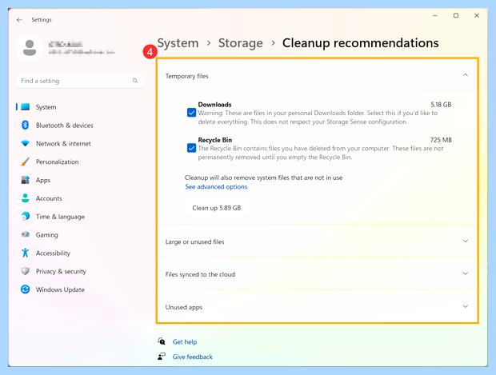This screenshot has width=496, height=375.
Task: Click the search magnifier icon
Action: [135, 81]
